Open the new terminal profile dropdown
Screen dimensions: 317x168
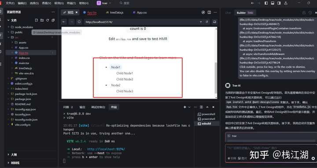(x=189, y=107)
